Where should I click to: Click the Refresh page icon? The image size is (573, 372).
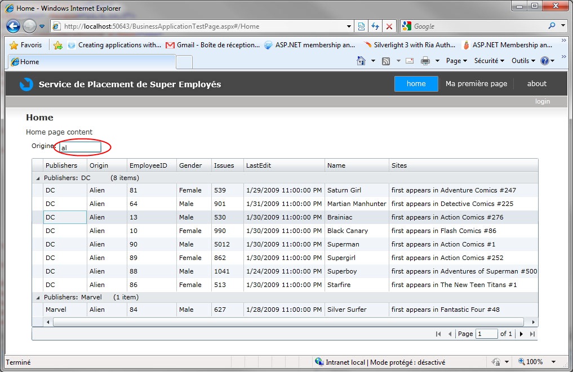click(x=375, y=26)
